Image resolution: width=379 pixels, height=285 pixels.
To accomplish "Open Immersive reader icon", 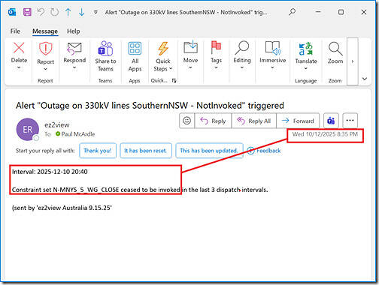I will [273, 48].
